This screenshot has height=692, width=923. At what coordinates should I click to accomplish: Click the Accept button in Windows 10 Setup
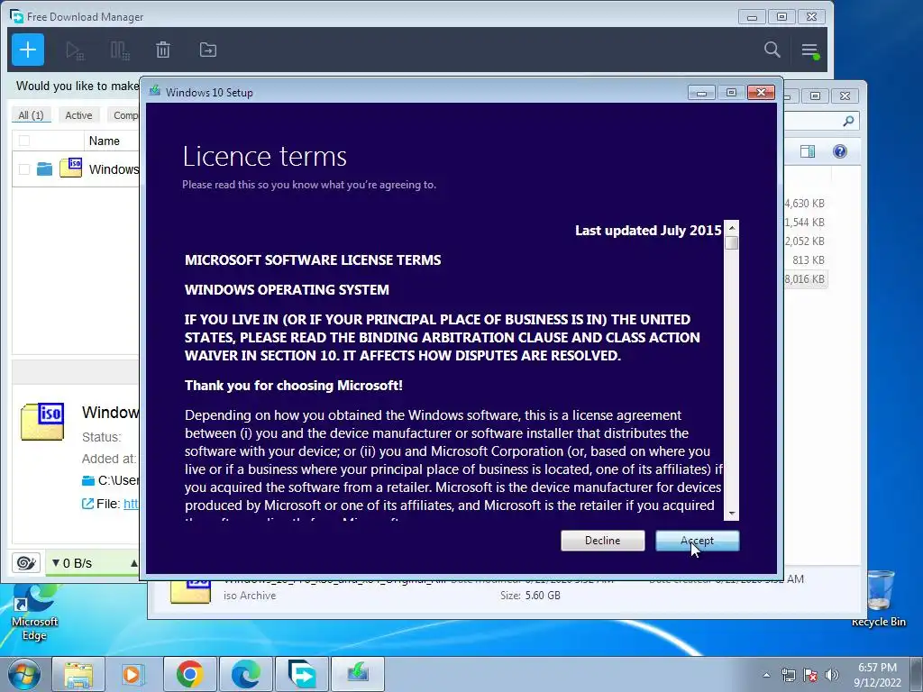click(697, 541)
